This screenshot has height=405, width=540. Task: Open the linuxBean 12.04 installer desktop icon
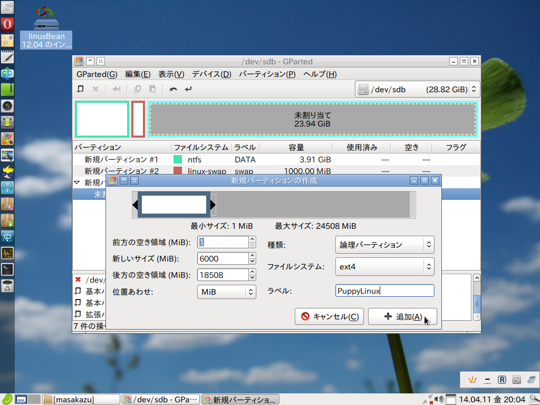[x=46, y=27]
